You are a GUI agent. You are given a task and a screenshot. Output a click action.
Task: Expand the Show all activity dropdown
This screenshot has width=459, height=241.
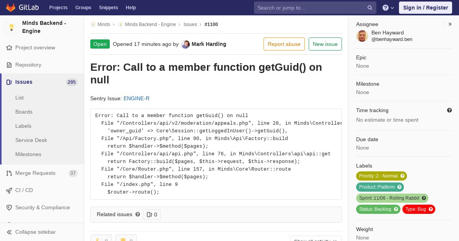tap(316, 239)
